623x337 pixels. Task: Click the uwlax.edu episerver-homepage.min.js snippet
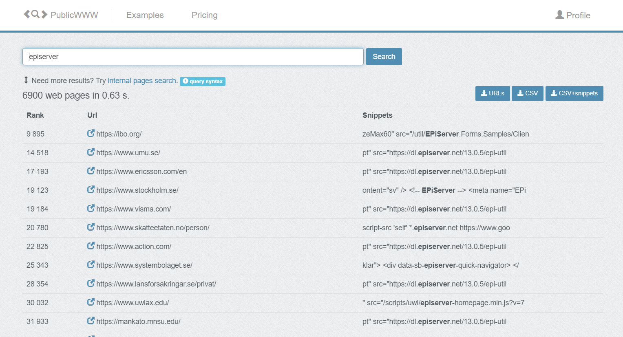(444, 303)
